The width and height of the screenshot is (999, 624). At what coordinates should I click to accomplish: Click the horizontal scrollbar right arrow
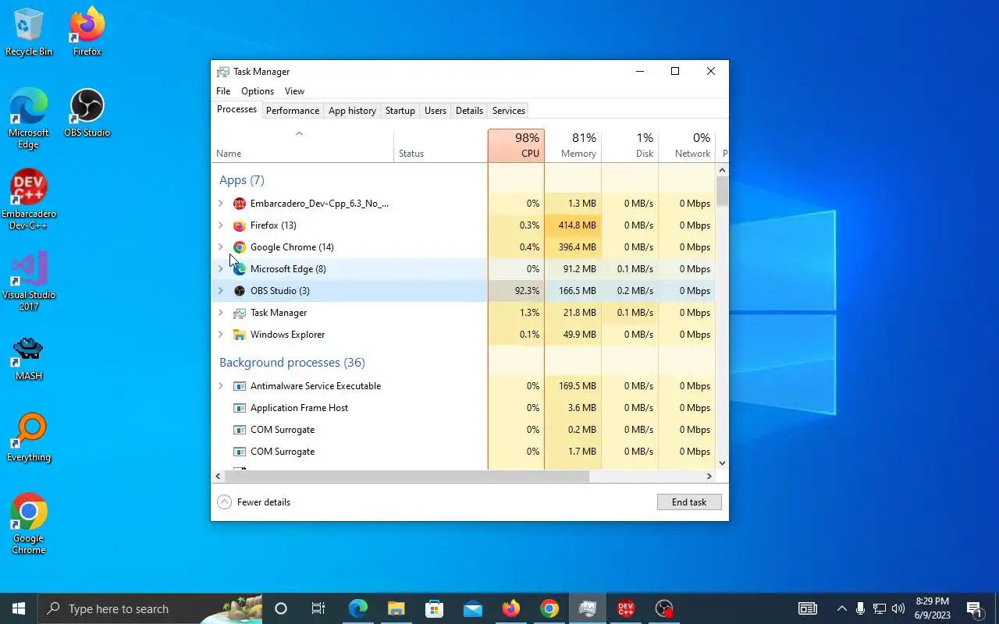click(x=709, y=476)
